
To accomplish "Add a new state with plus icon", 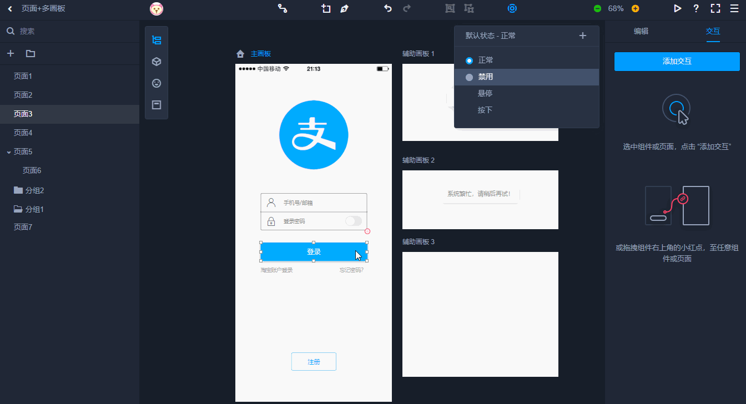I will (x=582, y=36).
